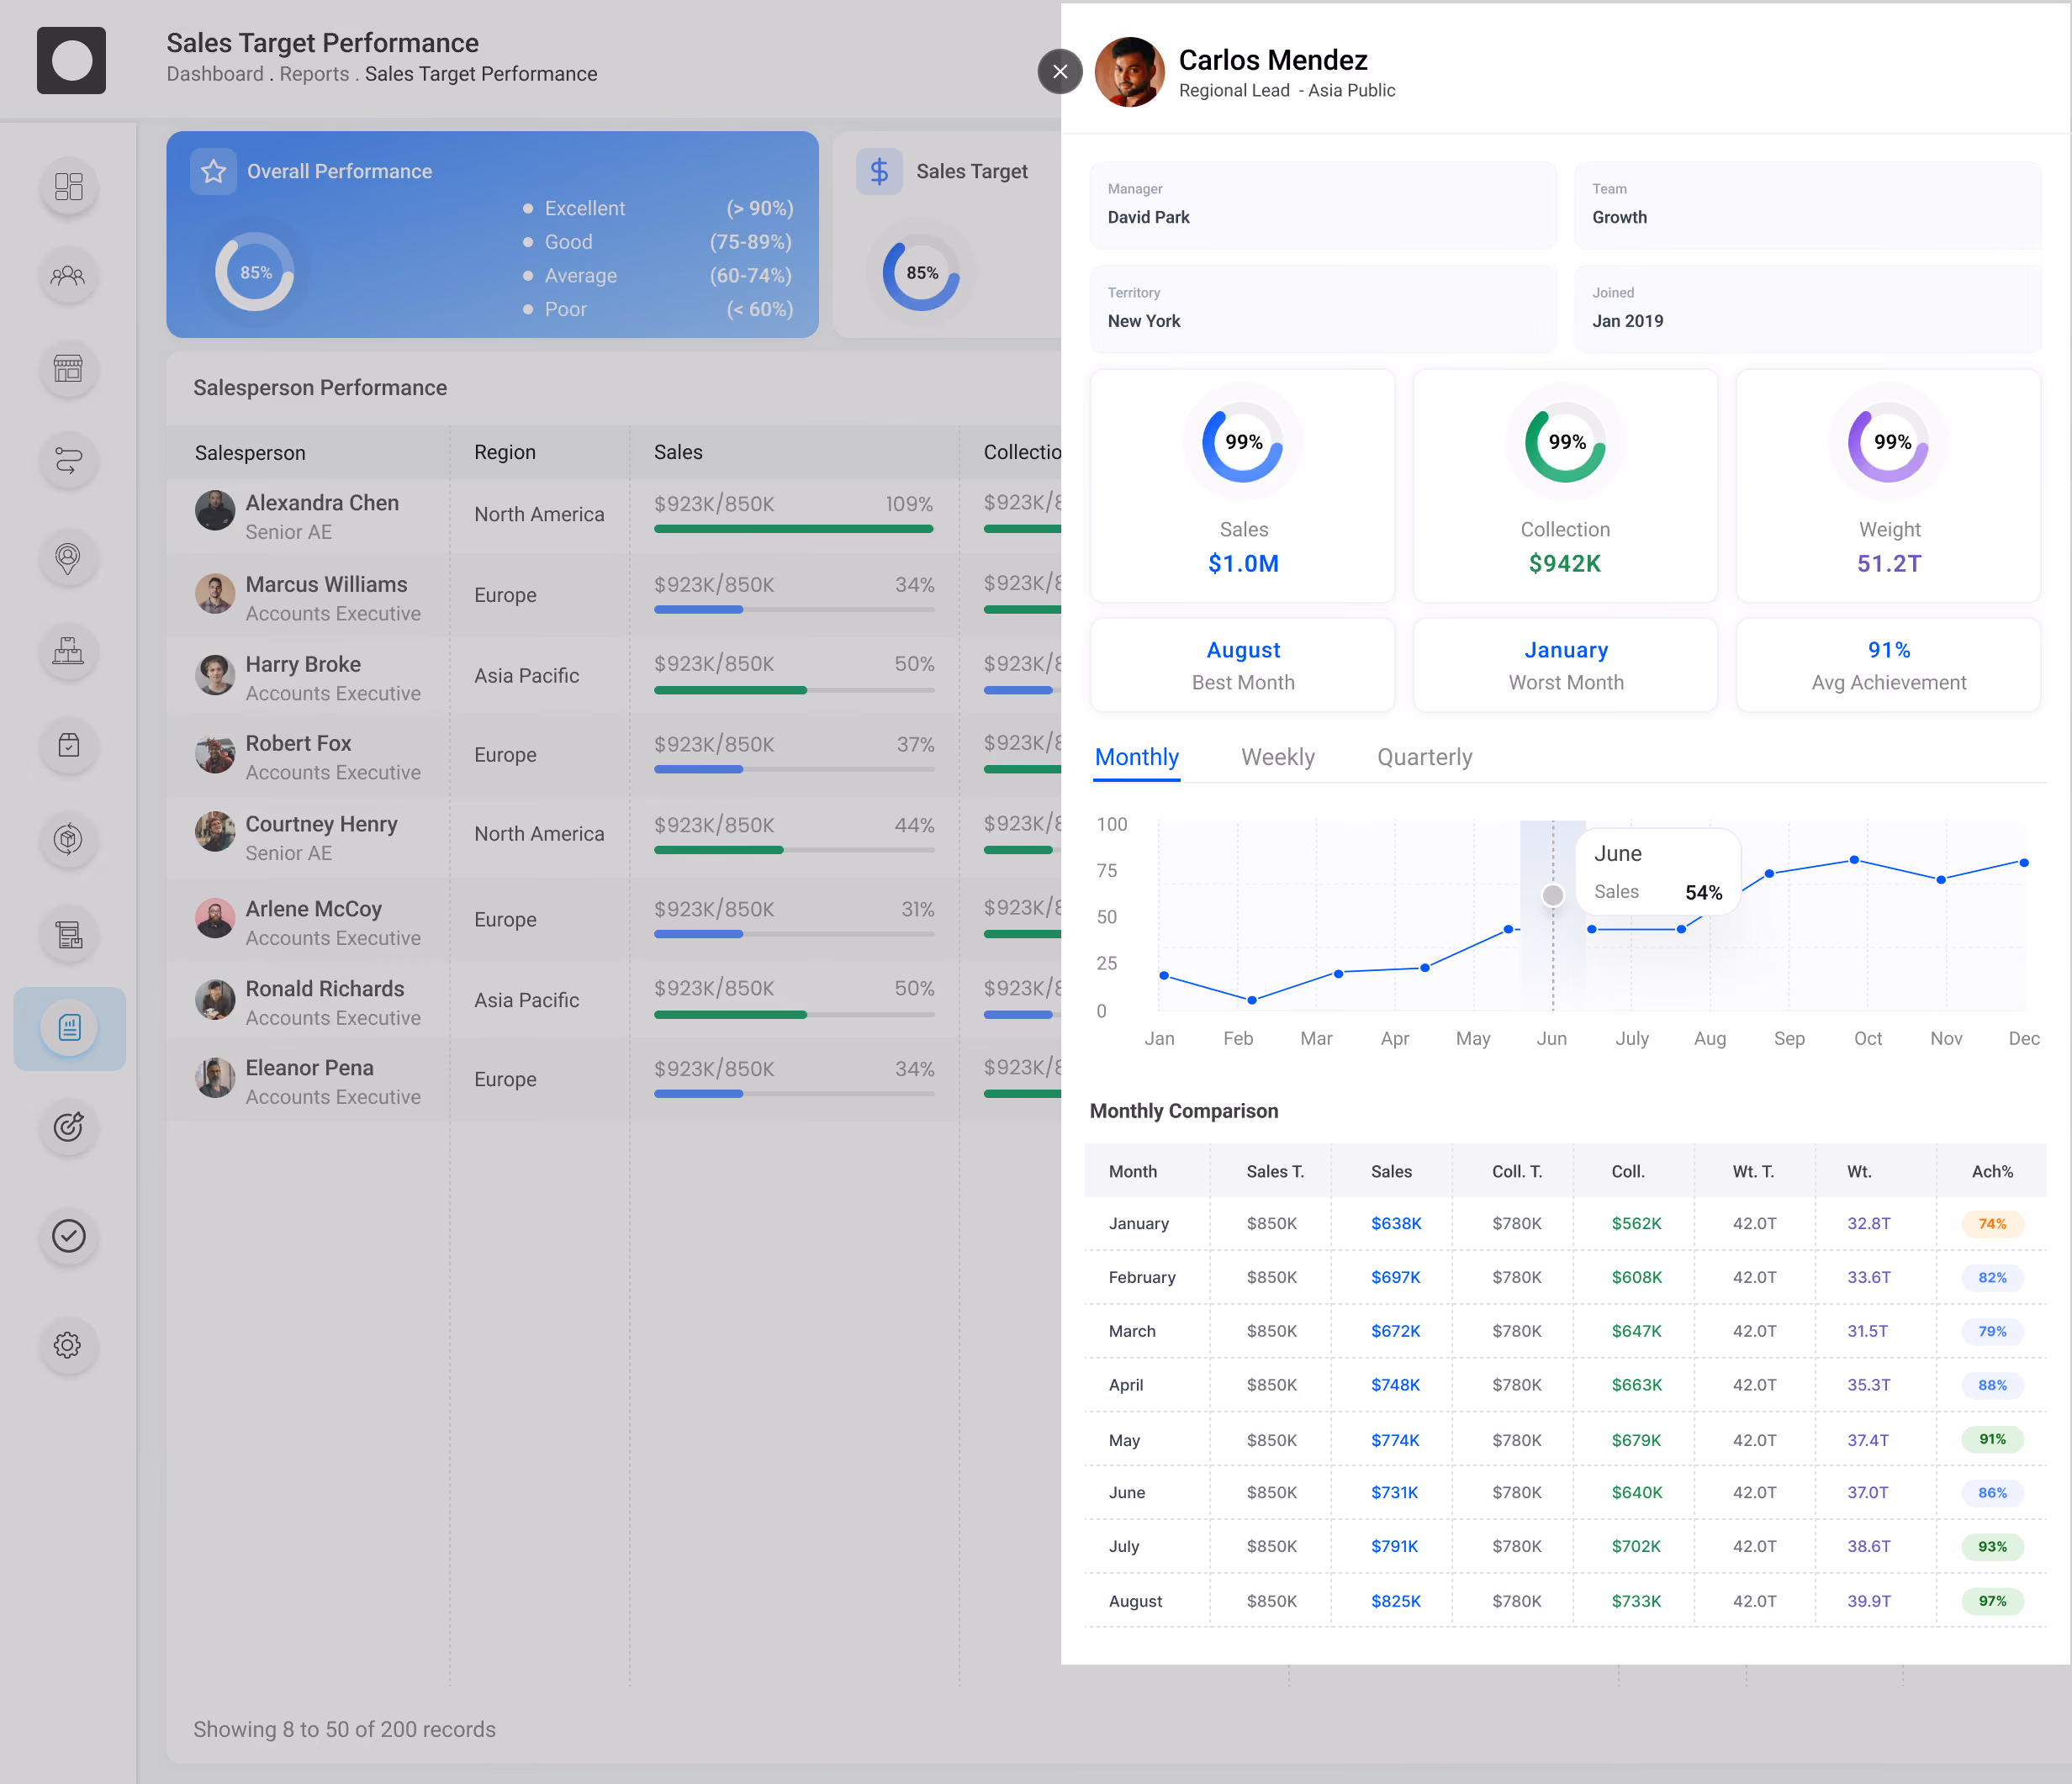Open the target goal icon in sidebar
The width and height of the screenshot is (2072, 1784).
[69, 1127]
